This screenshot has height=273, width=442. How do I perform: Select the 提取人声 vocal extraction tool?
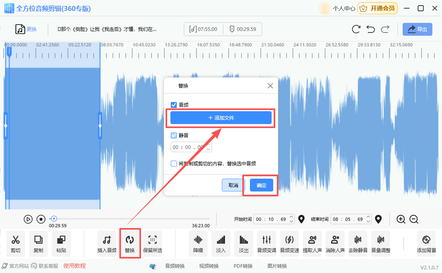coord(313,244)
